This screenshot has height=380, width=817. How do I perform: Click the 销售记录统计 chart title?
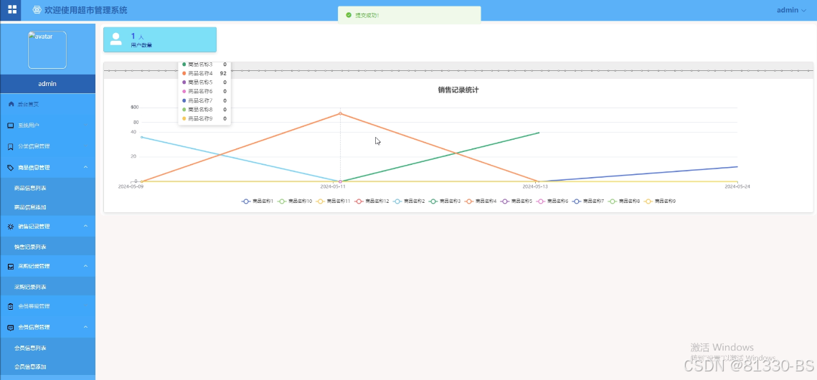pos(458,90)
